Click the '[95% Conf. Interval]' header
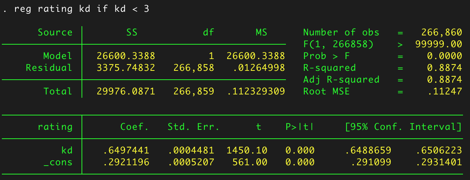470x180 pixels. 403,127
